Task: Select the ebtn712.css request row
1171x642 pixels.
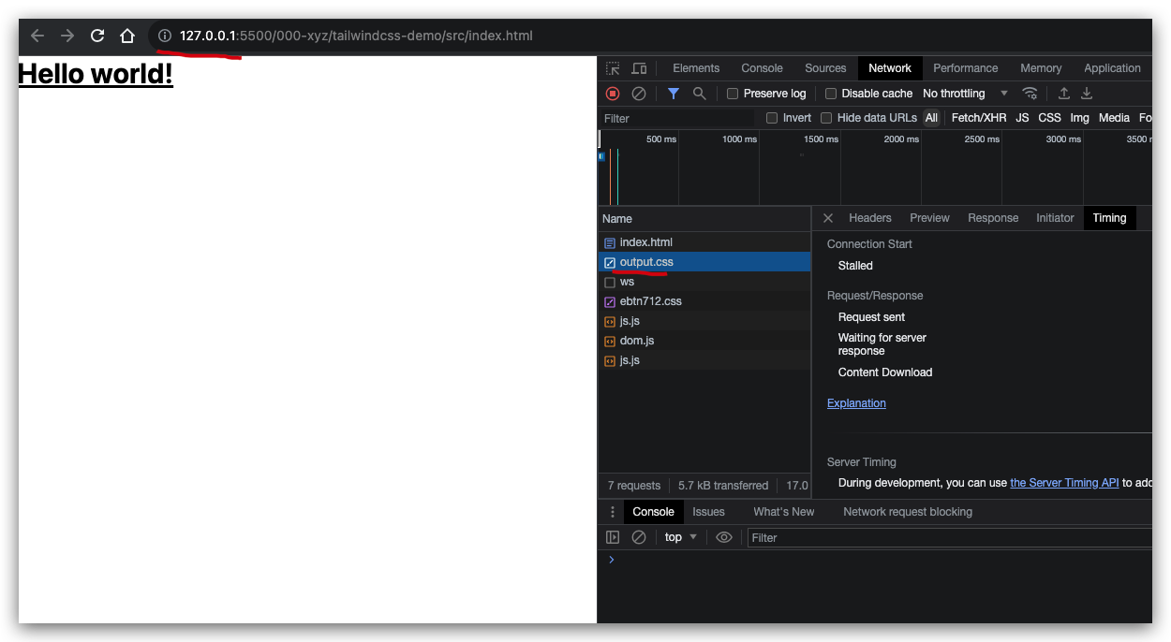Action: coord(704,301)
